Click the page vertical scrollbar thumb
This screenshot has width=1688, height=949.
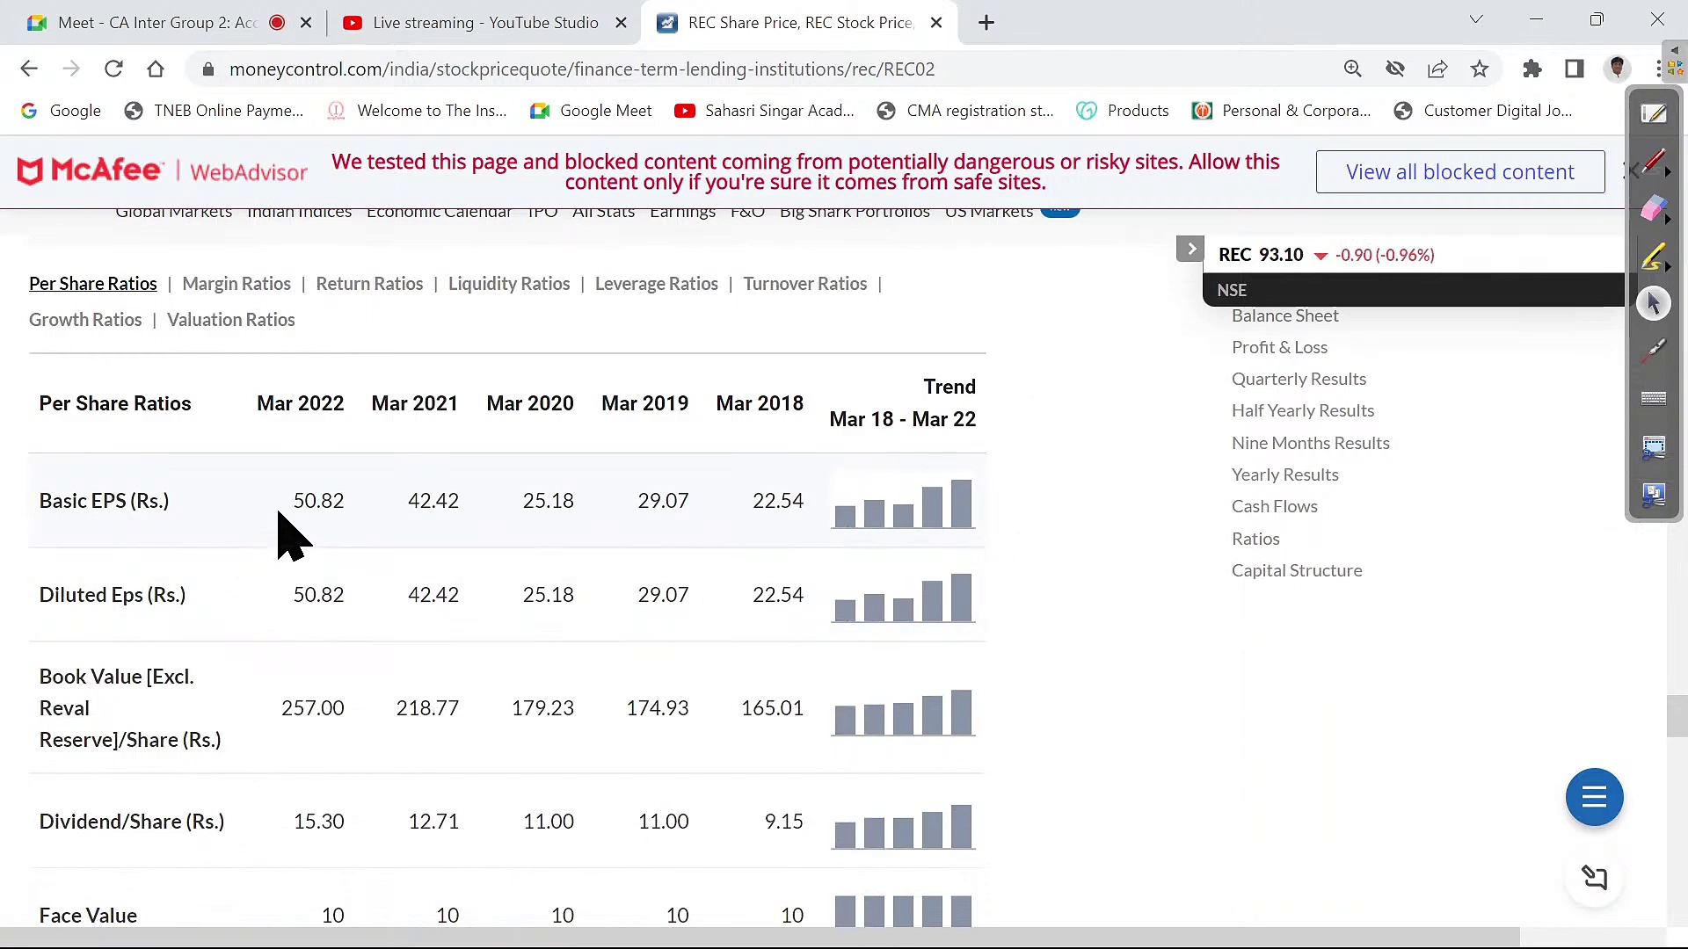coord(1677,716)
